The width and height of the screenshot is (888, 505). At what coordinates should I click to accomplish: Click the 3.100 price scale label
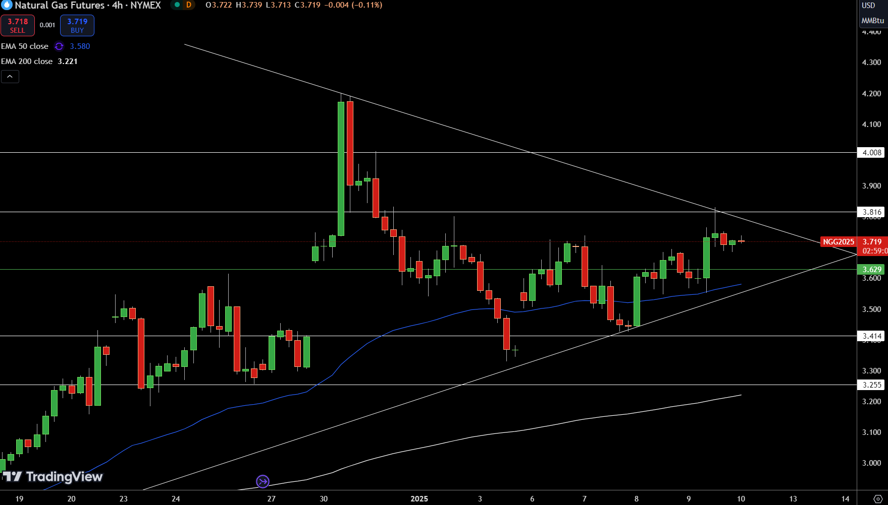point(872,432)
